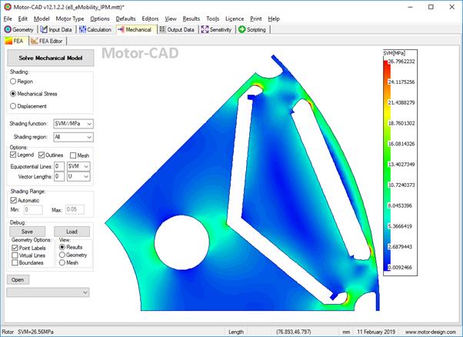Click Vector Lengths number field
The height and width of the screenshot is (337, 463).
[x=59, y=177]
